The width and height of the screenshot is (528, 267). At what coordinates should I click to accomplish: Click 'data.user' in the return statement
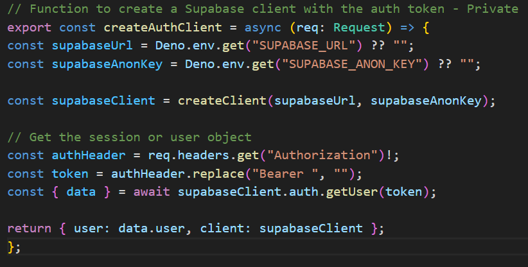tap(152, 228)
